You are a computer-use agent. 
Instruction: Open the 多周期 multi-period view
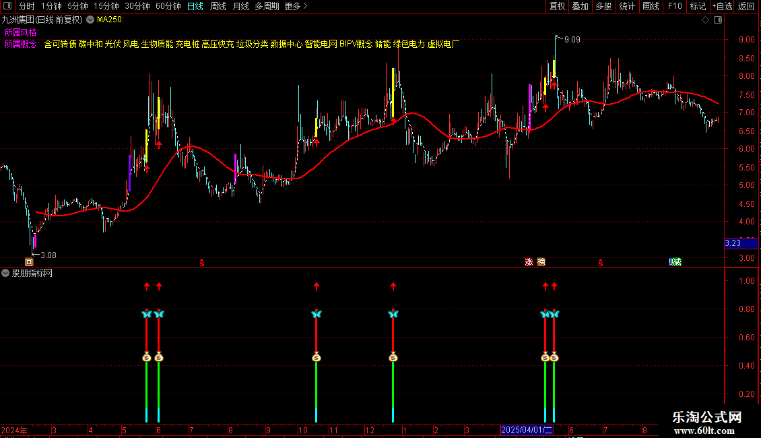point(267,6)
